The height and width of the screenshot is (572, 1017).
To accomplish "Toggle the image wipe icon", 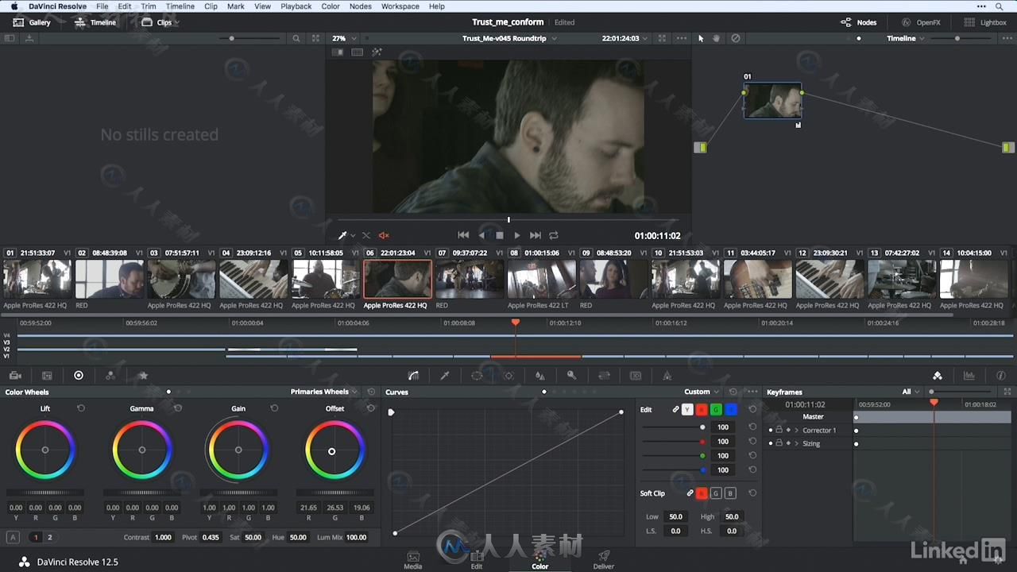I will (x=338, y=52).
